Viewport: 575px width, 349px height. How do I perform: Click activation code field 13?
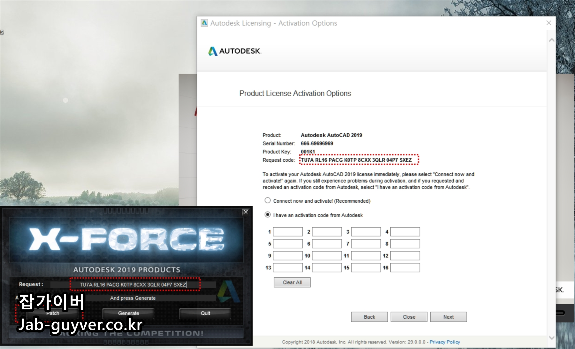(288, 268)
